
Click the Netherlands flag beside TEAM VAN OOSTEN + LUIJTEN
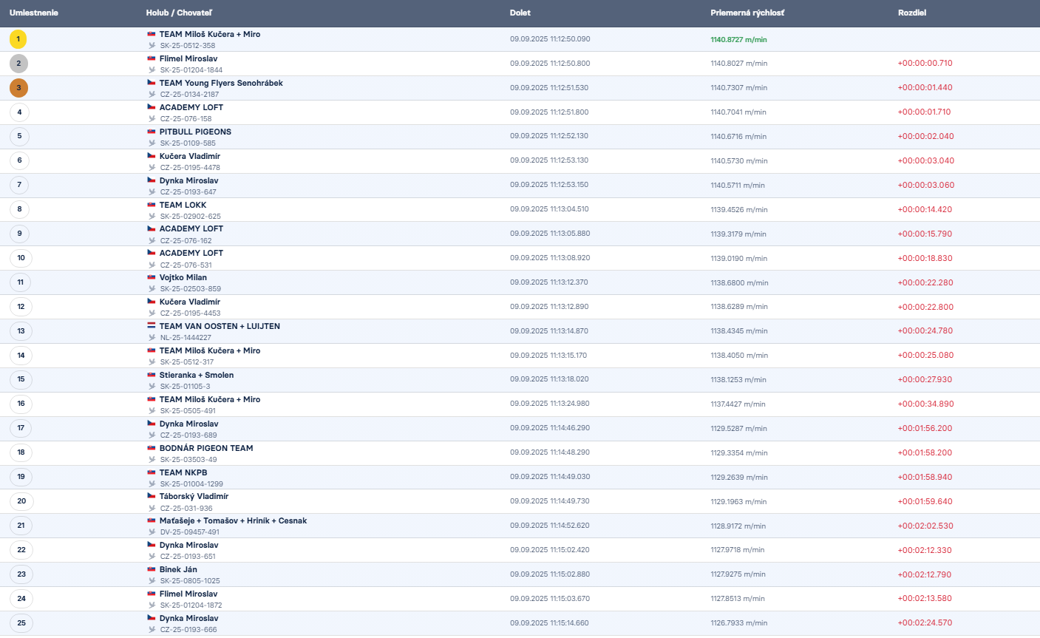pyautogui.click(x=152, y=325)
